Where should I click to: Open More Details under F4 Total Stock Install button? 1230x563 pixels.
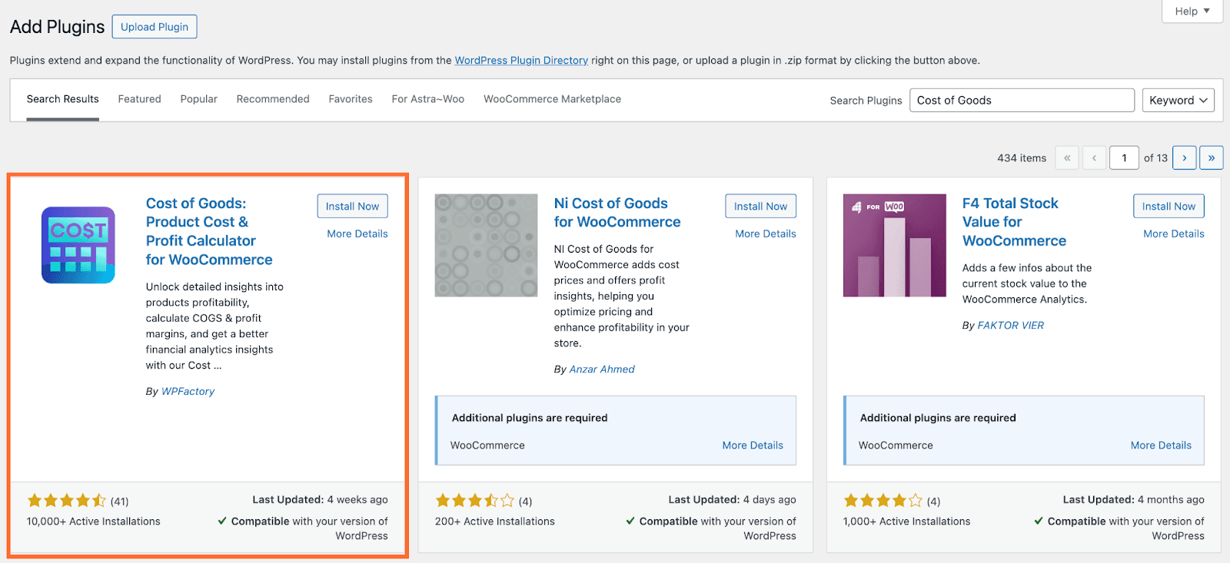click(x=1174, y=233)
